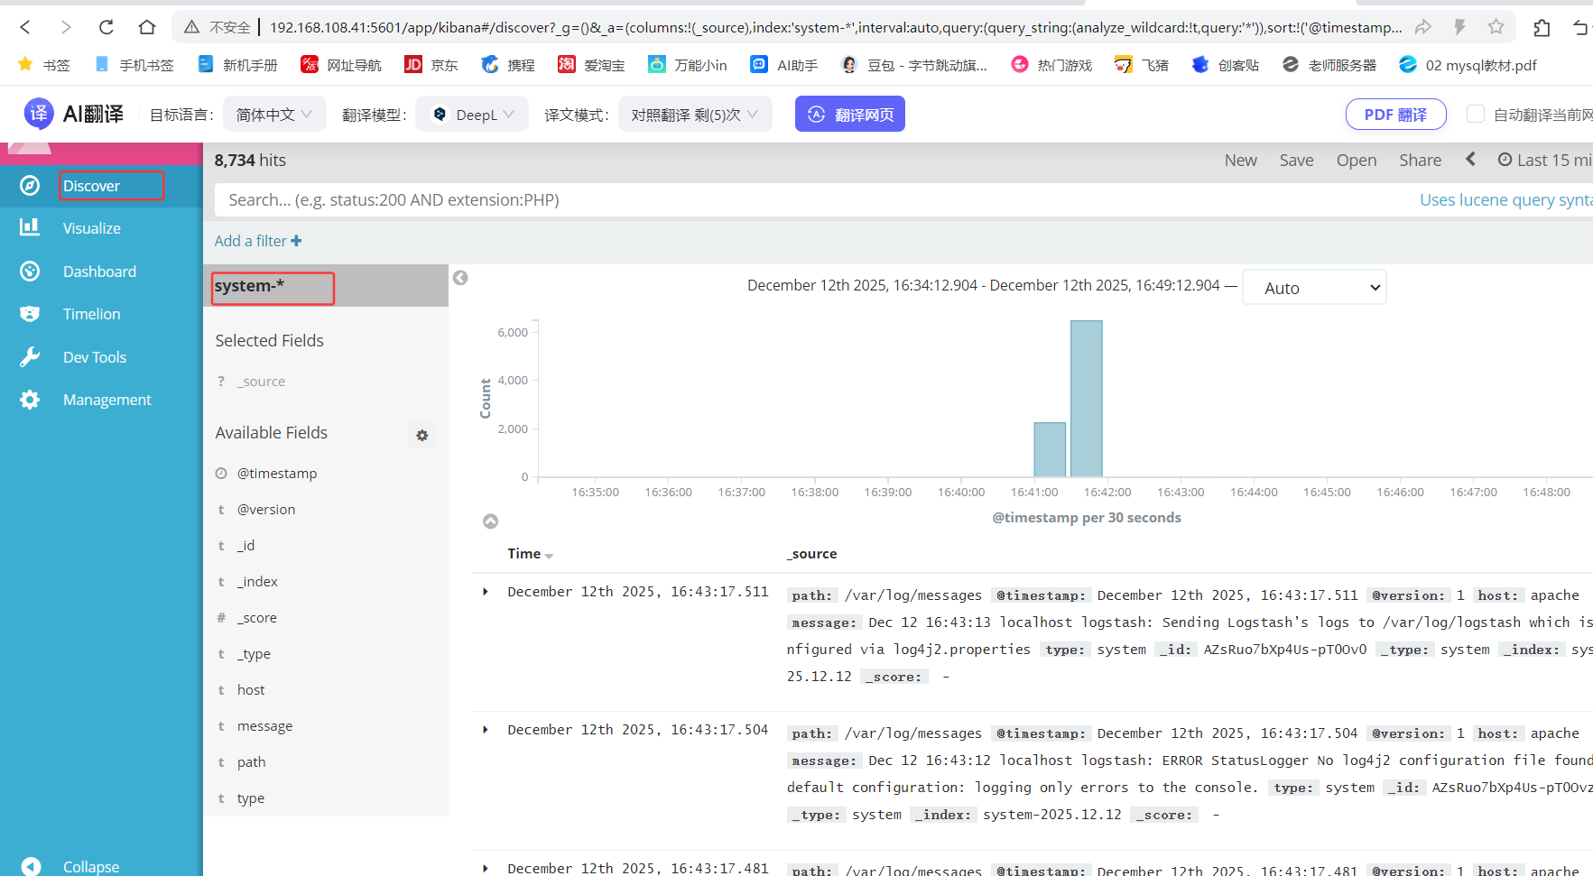Collapse the field sidebar arrow

(460, 278)
